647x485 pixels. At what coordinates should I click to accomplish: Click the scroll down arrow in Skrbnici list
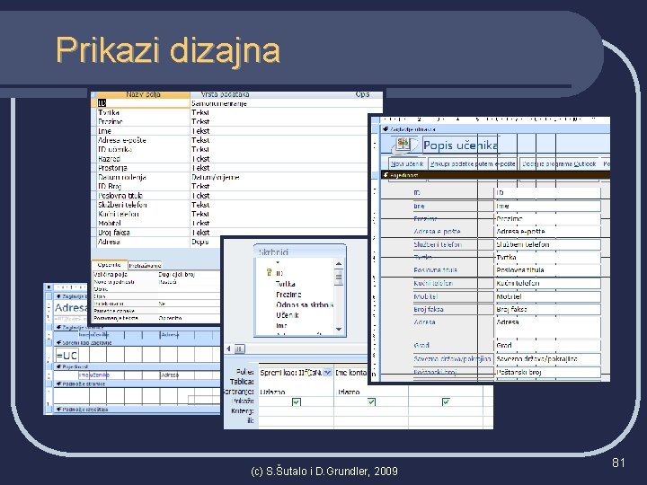tap(339, 329)
